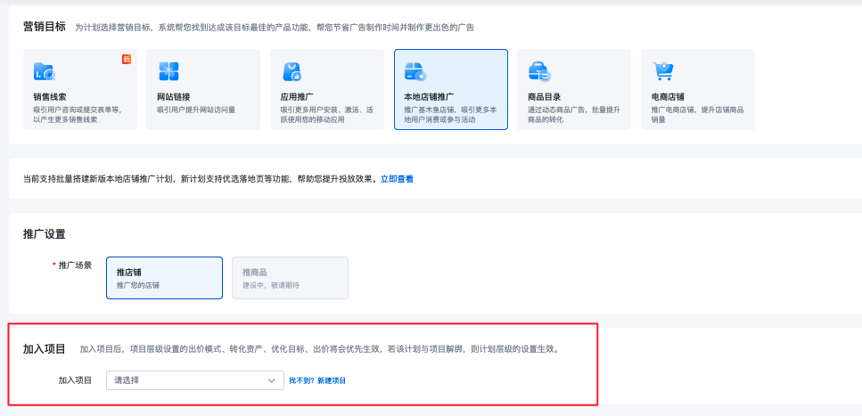Select the 应用推广 goal description text

point(326,114)
